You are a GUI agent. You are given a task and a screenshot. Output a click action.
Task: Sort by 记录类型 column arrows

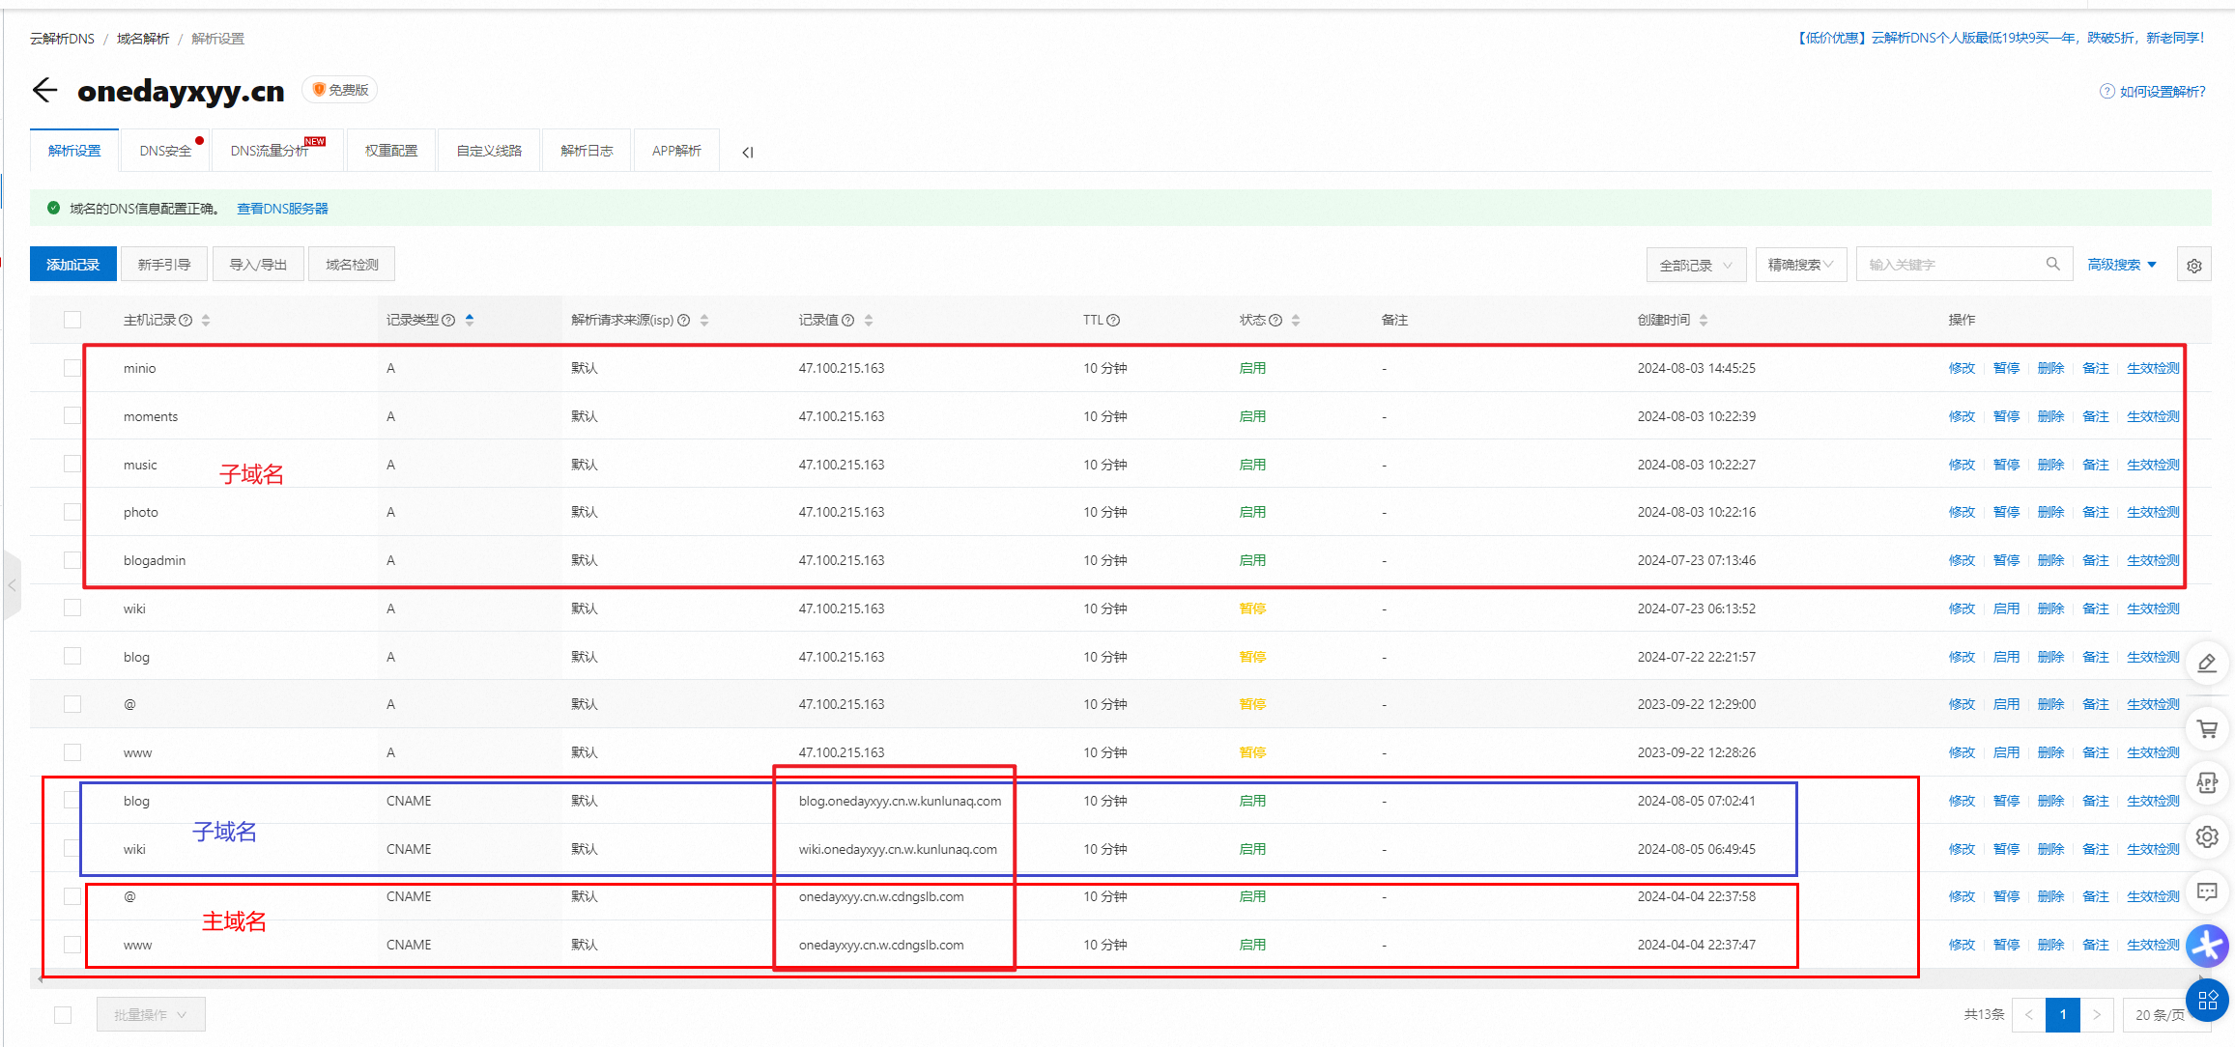click(x=470, y=321)
